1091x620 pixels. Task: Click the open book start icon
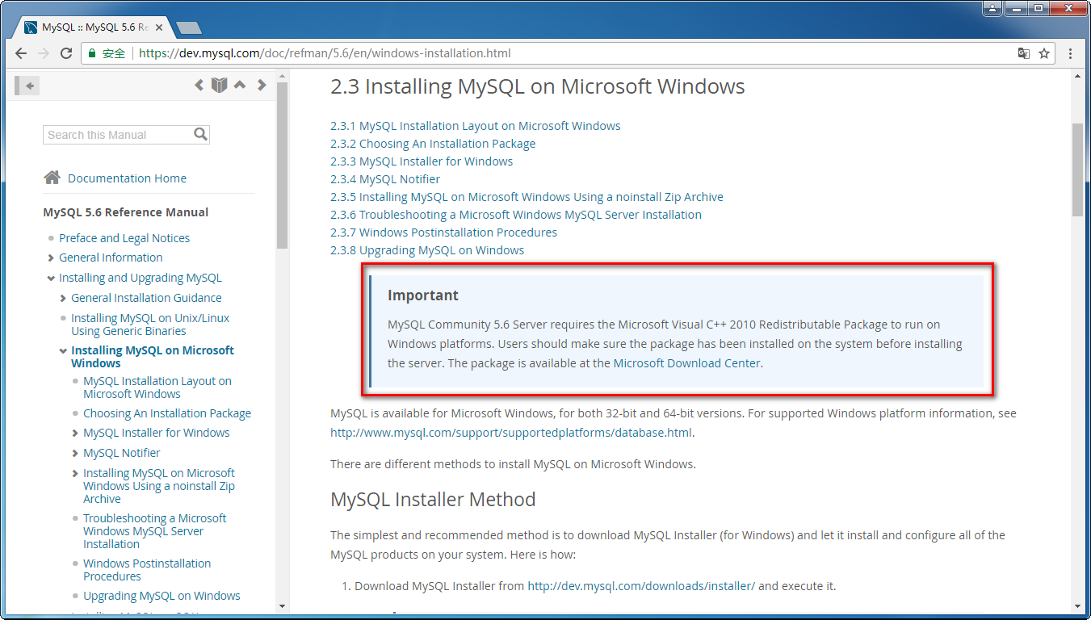pyautogui.click(x=219, y=85)
